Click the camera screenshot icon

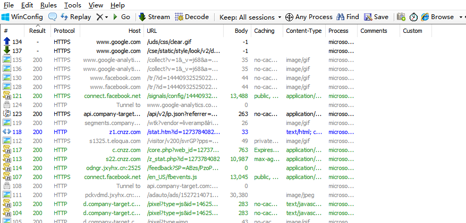tap(401, 17)
